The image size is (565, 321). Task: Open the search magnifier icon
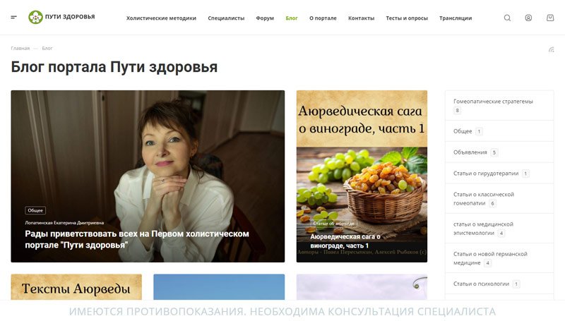pos(507,18)
